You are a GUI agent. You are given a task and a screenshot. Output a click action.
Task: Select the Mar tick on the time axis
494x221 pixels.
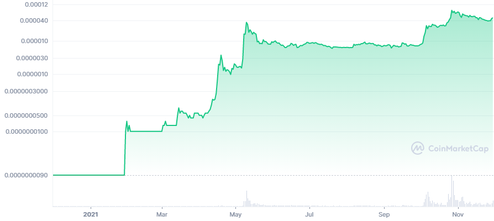[x=162, y=214]
